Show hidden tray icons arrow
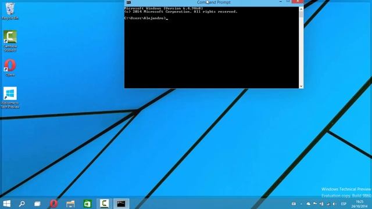The image size is (372, 209). pos(301,204)
